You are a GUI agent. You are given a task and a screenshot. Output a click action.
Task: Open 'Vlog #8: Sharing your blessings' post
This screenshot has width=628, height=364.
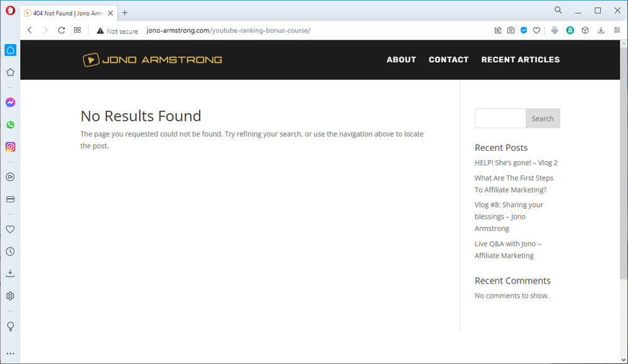pyautogui.click(x=509, y=216)
